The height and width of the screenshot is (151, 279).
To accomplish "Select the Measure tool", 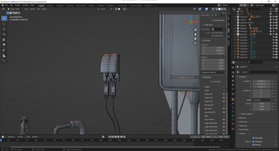I will 4,56.
